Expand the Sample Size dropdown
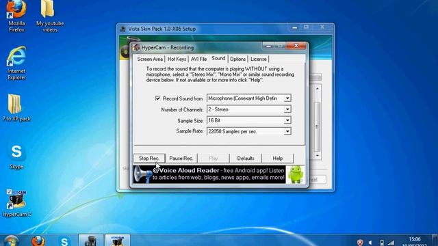Image resolution: width=438 pixels, height=246 pixels. pos(287,120)
